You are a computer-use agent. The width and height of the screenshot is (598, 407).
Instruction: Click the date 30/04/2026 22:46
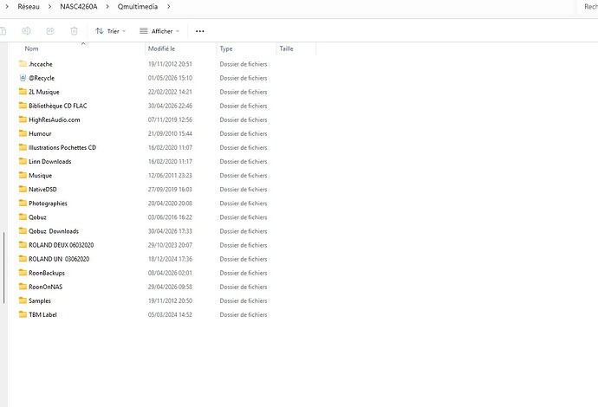(170, 106)
